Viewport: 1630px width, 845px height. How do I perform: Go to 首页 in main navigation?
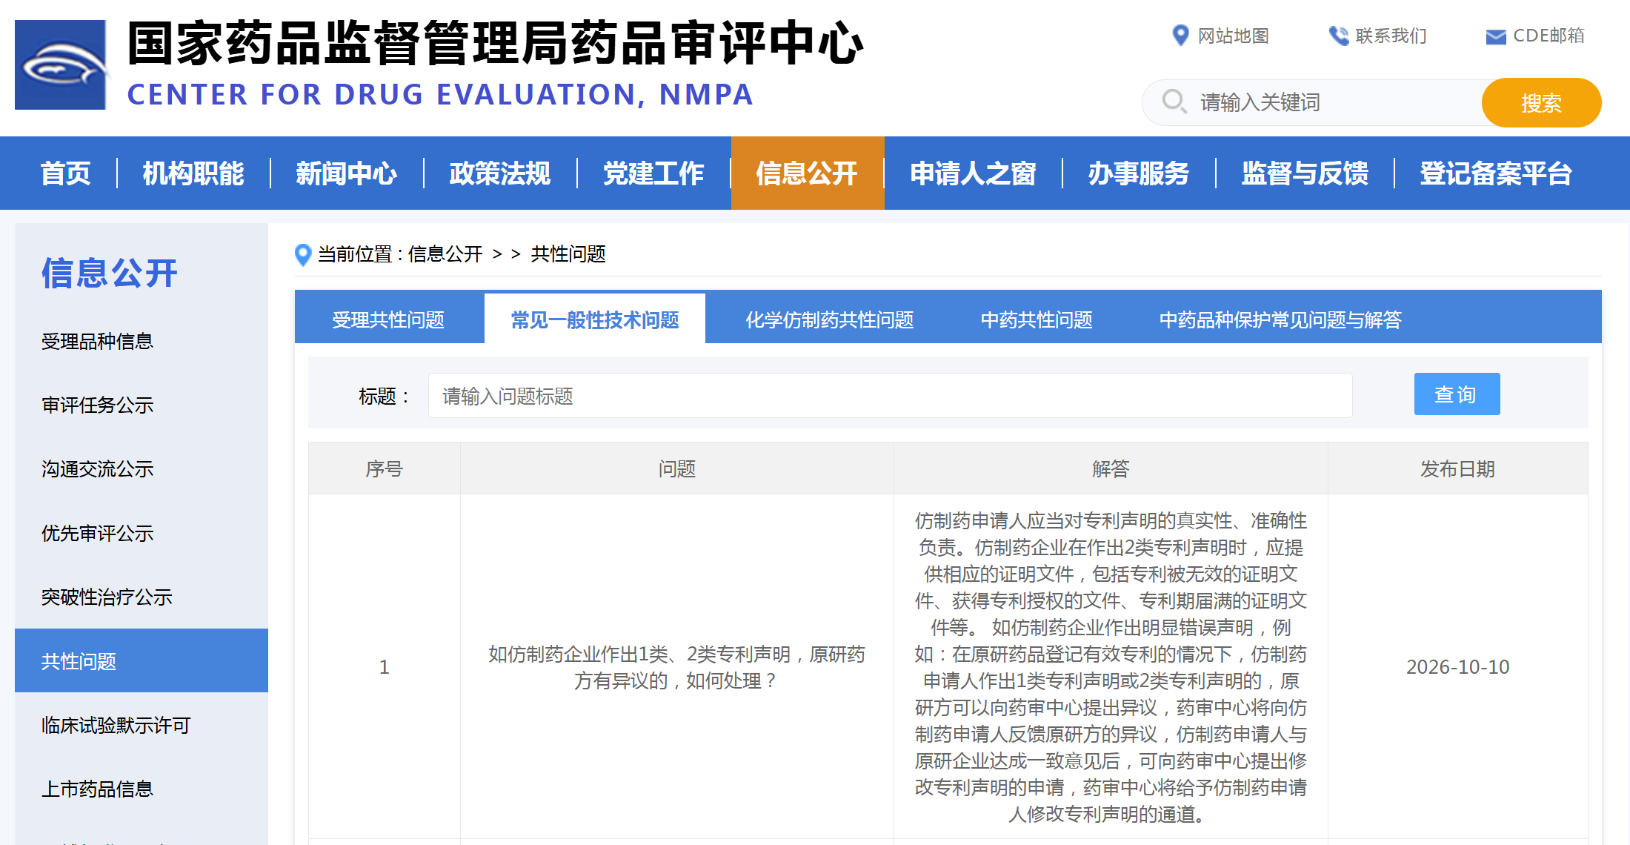(66, 173)
